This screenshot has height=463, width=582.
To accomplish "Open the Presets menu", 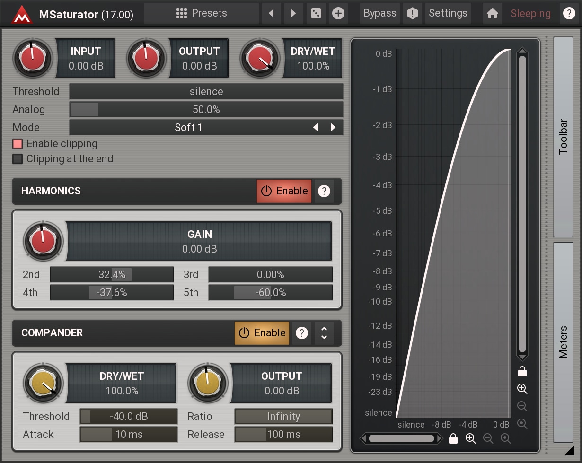I will [x=202, y=13].
